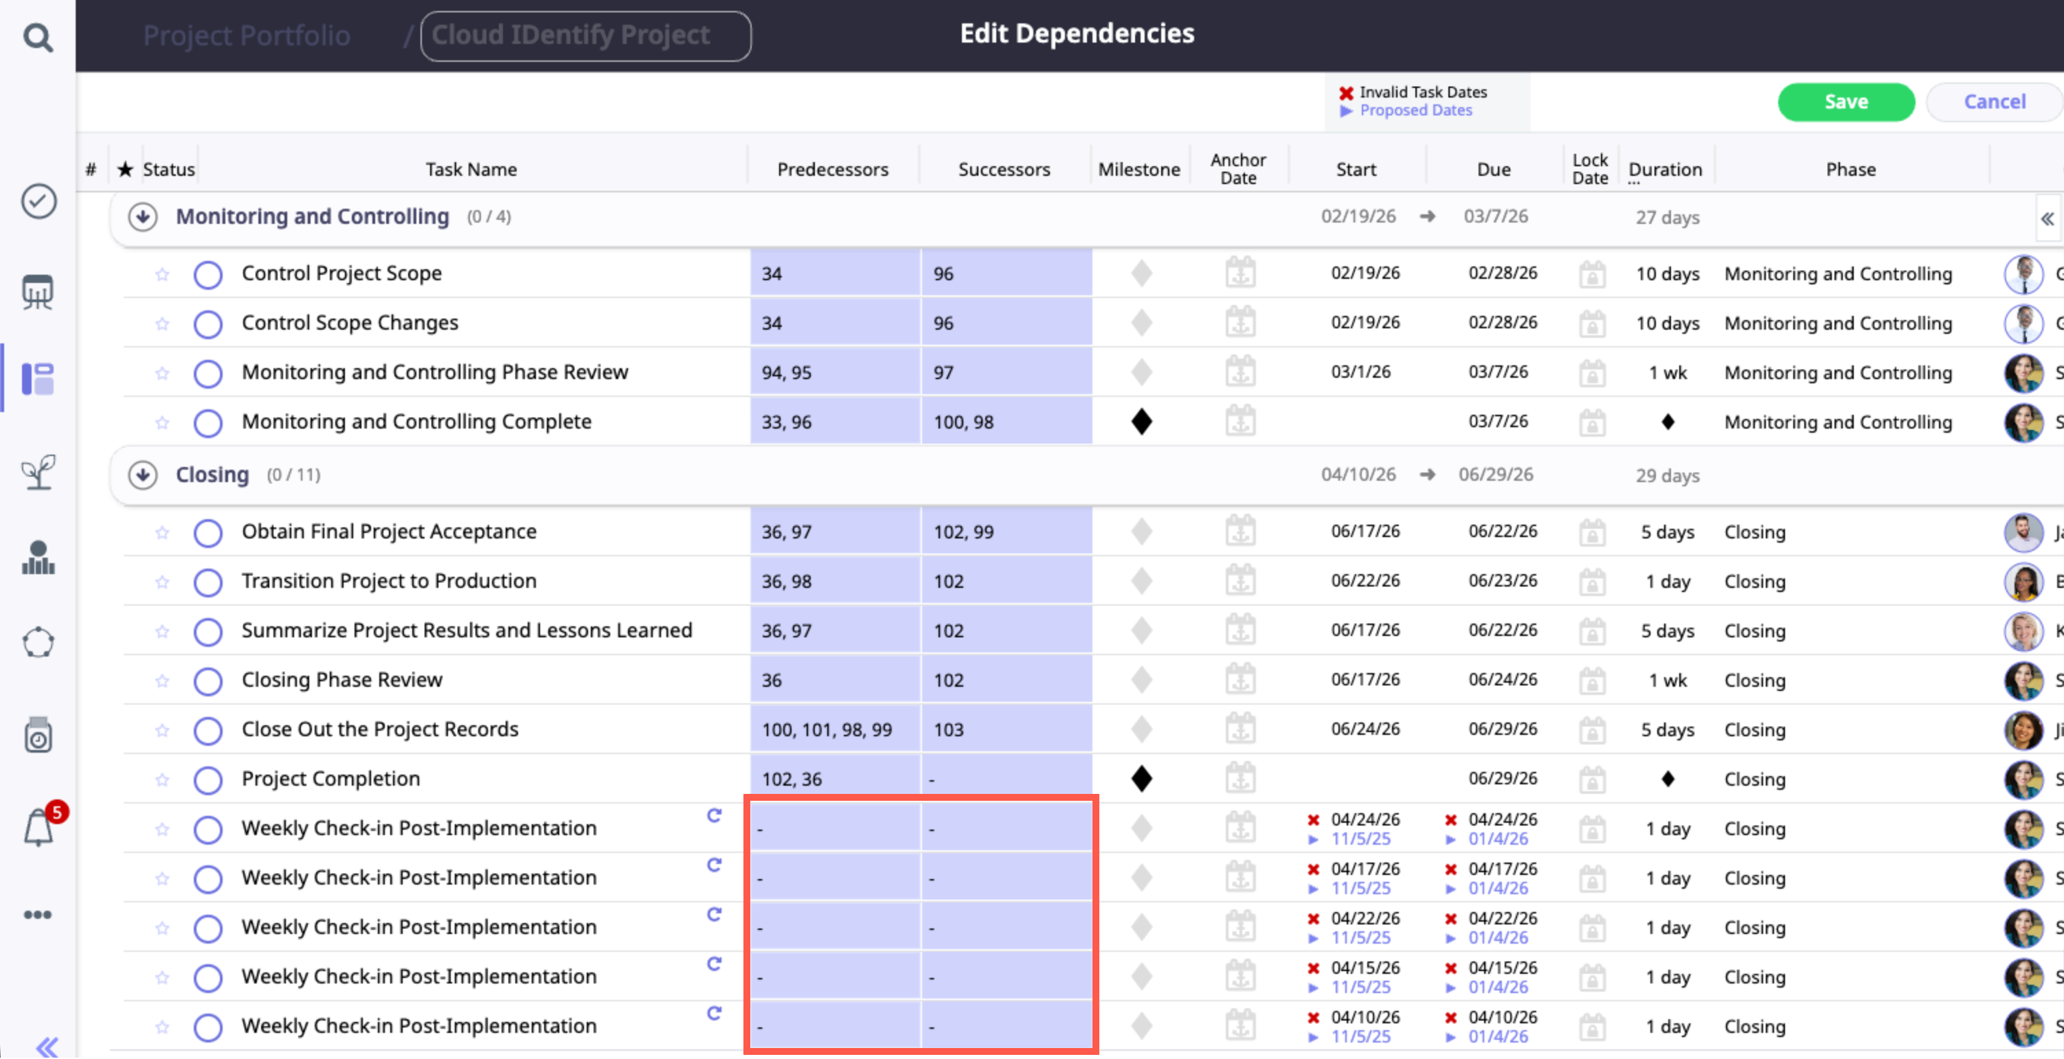Click the checkmark circle sidebar icon
The width and height of the screenshot is (2064, 1059).
click(x=38, y=201)
